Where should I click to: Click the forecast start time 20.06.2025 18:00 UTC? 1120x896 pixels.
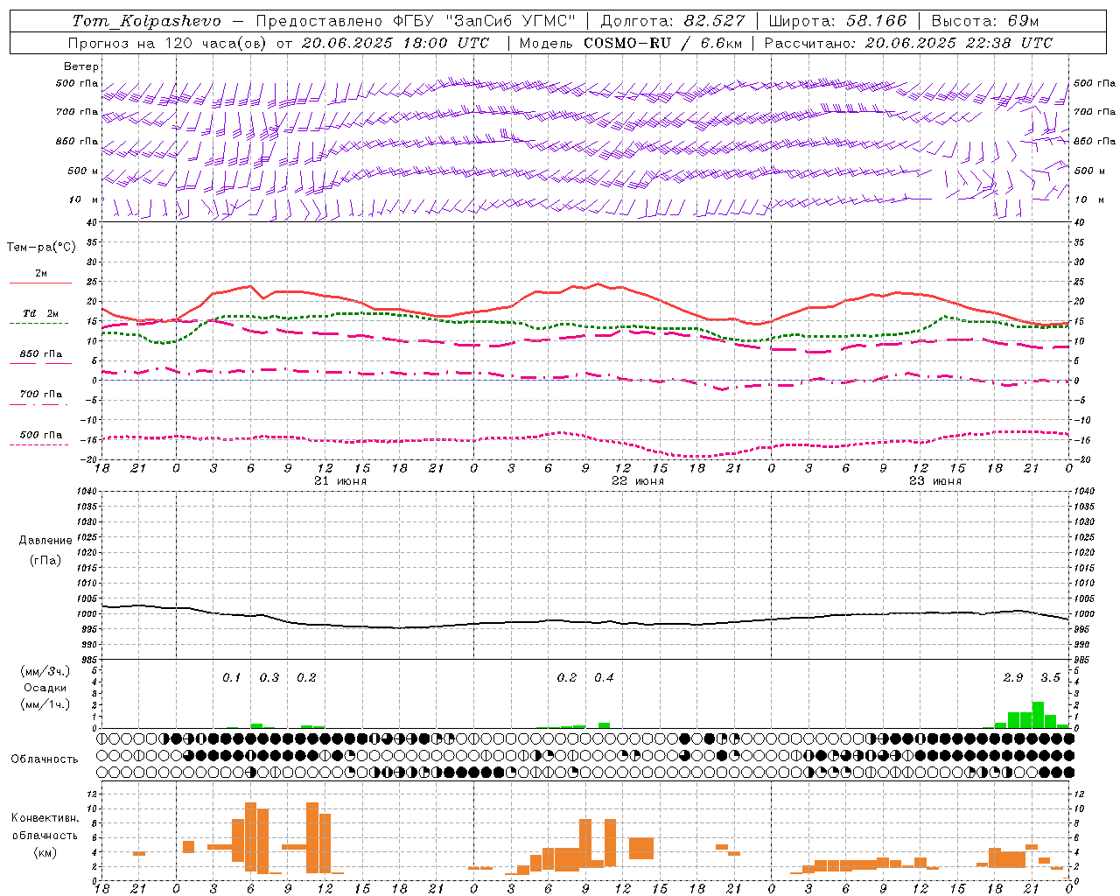point(395,42)
